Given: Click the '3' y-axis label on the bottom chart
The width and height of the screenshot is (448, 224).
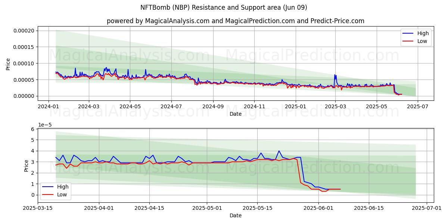Looking at the screenshot, I should point(33,162).
